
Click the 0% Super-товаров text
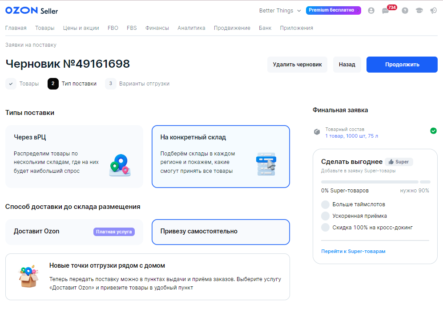click(x=345, y=191)
